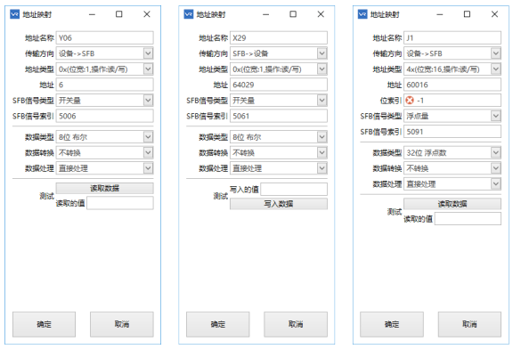Click 读取数据 button in the J1 dialog
Viewport: 513px width, 349px height.
[x=452, y=204]
